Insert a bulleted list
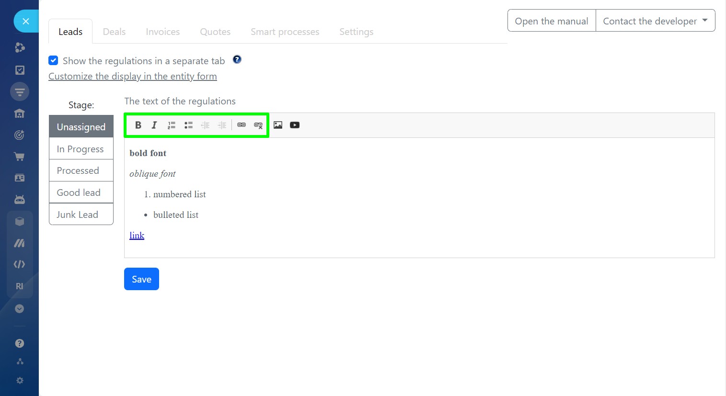Screen dimensions: 726x396 188,125
